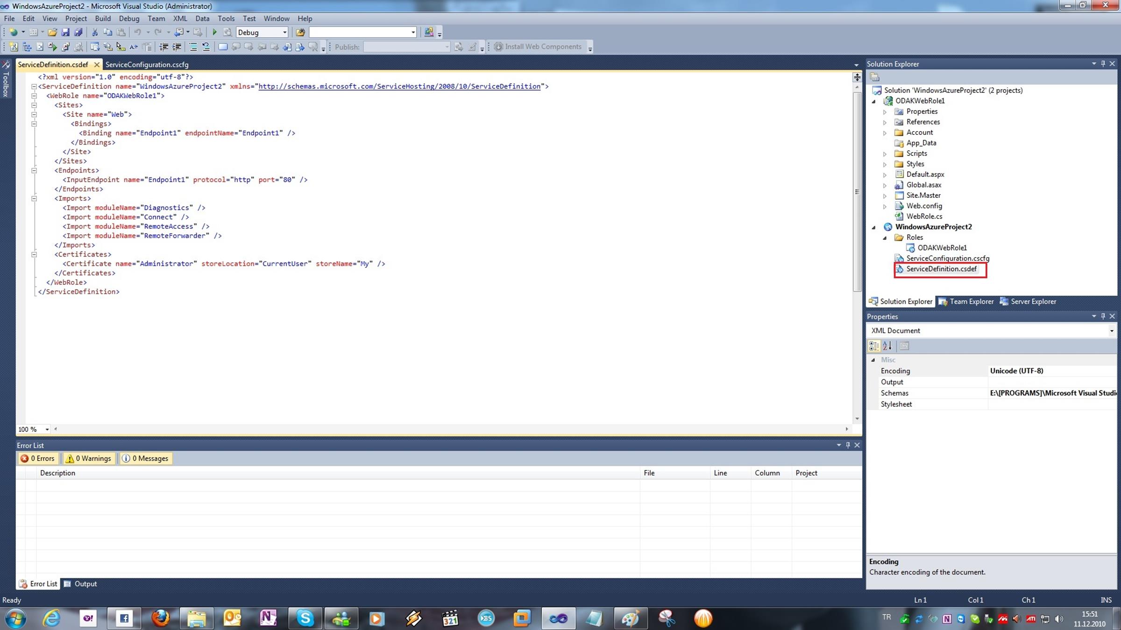The width and height of the screenshot is (1121, 630).
Task: Open the XML menu
Action: coord(180,19)
